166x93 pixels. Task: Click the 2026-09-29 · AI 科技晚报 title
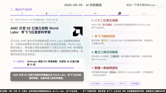coord(83,5)
